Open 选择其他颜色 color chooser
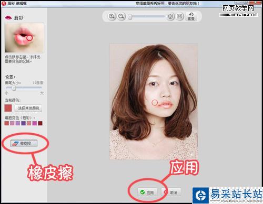 (28, 108)
